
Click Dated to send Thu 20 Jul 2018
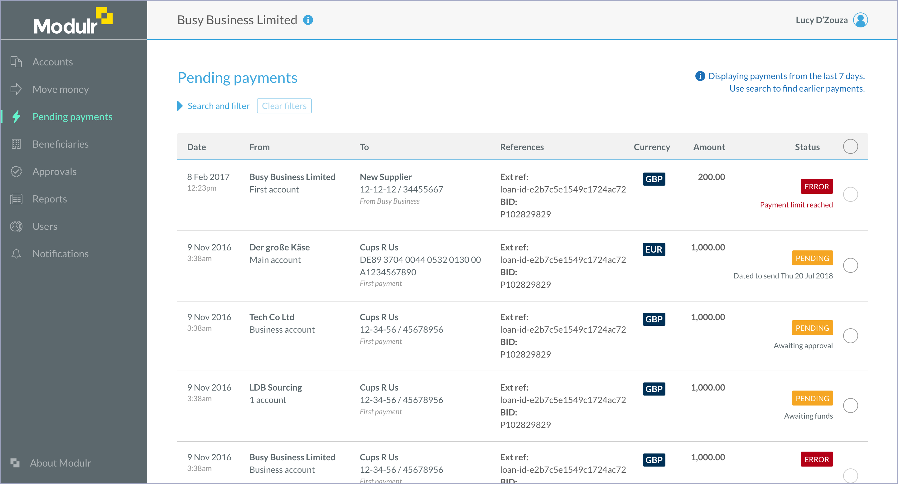[783, 276]
